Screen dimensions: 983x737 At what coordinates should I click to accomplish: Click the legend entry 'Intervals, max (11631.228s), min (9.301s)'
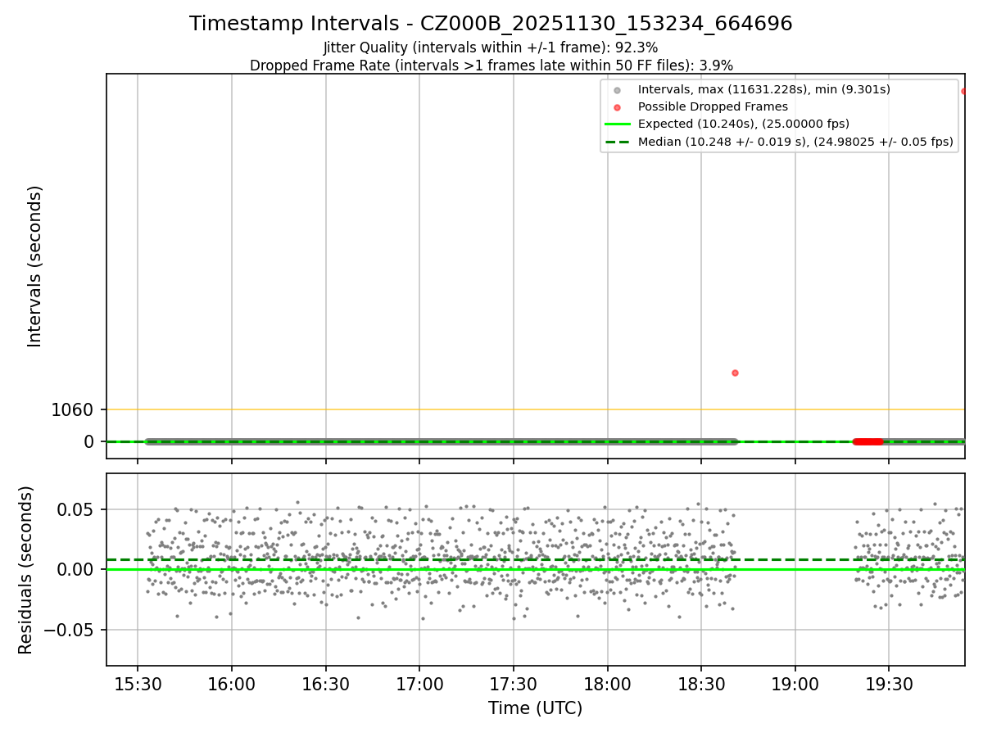[763, 89]
